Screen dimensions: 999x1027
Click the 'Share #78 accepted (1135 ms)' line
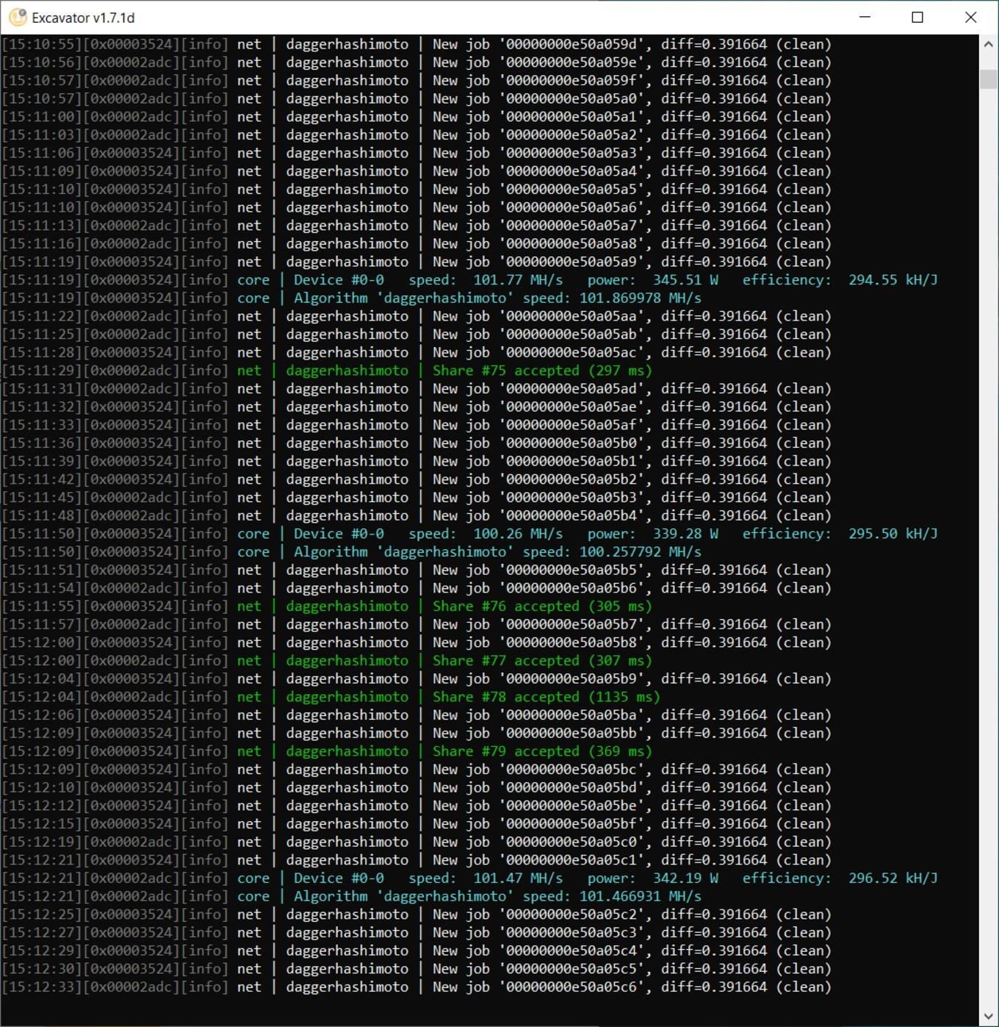pyautogui.click(x=546, y=696)
